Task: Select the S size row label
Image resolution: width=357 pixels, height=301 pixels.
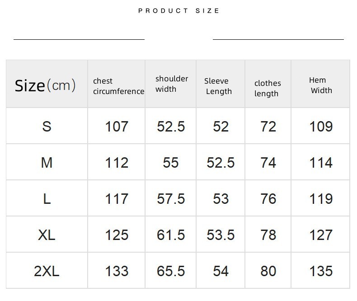Action: coord(47,127)
